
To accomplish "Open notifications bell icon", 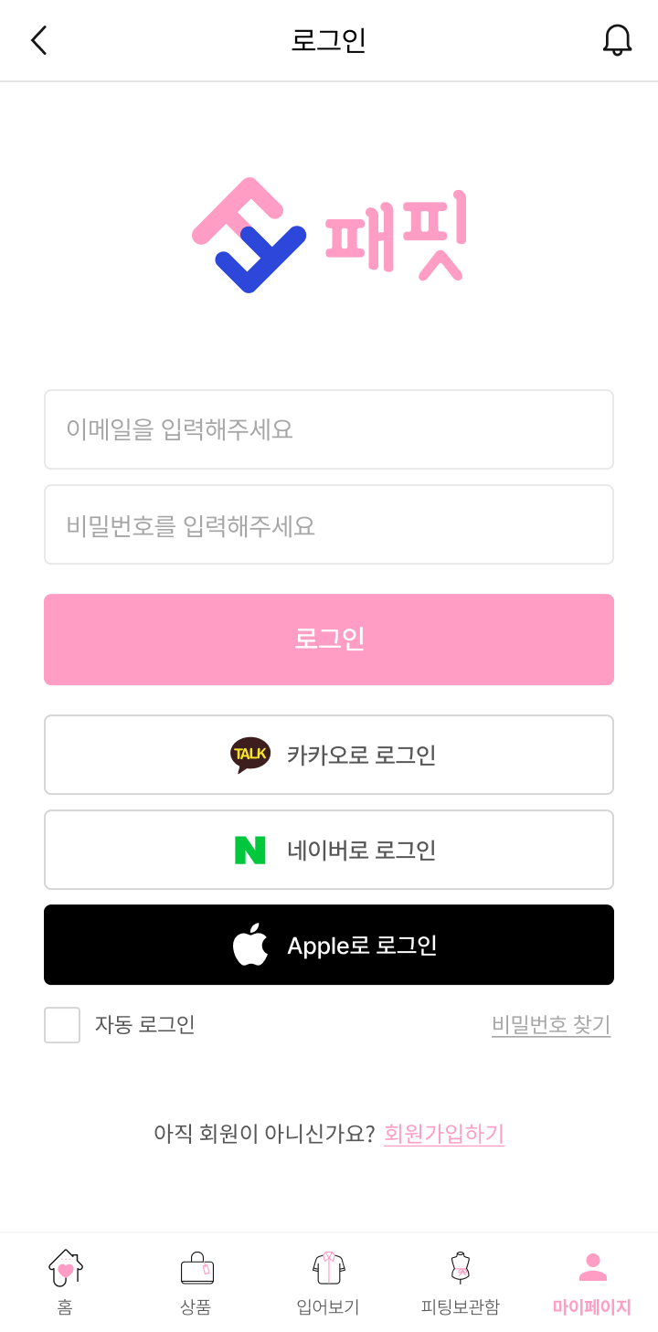I will pos(617,40).
